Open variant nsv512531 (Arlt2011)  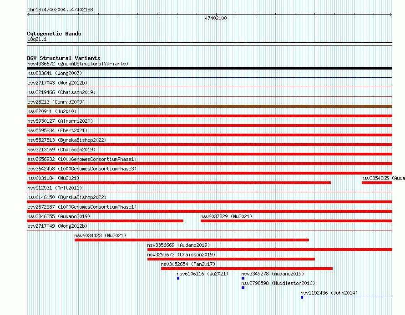55,188
